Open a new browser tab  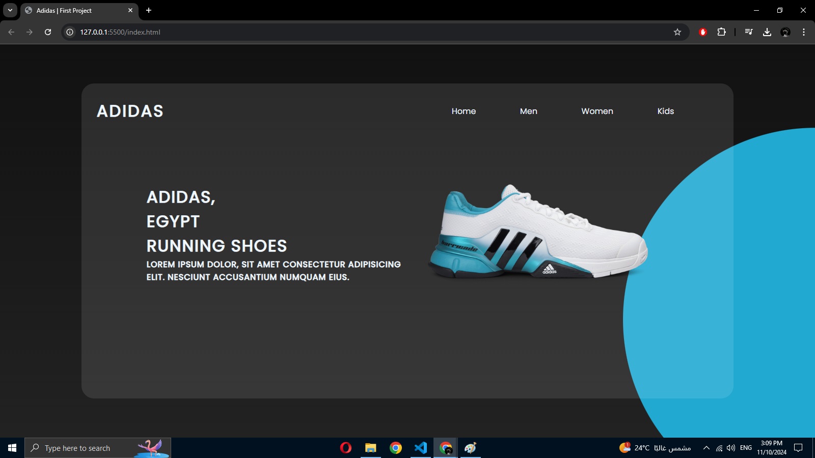coord(149,10)
